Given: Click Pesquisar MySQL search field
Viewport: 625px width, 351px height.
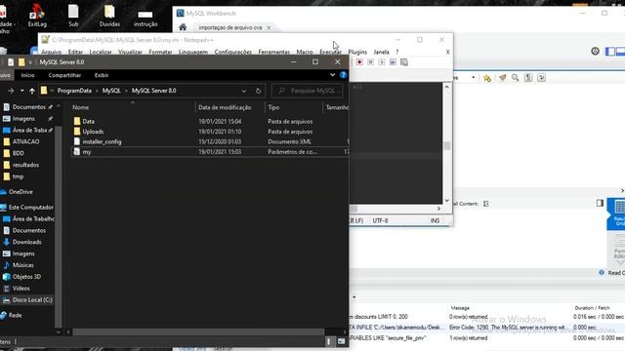Looking at the screenshot, I should coord(308,91).
